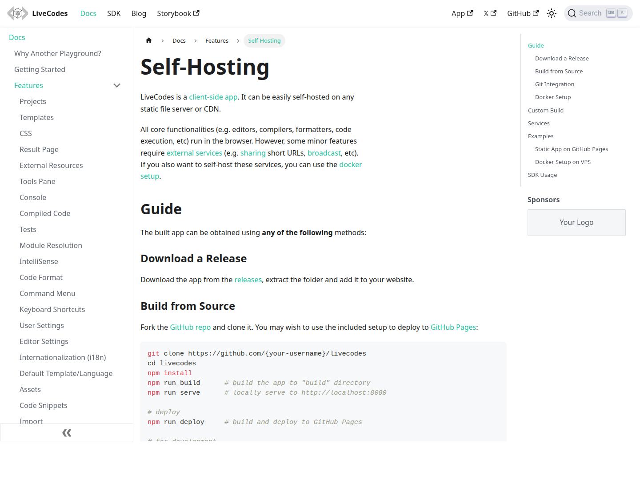Follow the sharing link

[x=253, y=153]
